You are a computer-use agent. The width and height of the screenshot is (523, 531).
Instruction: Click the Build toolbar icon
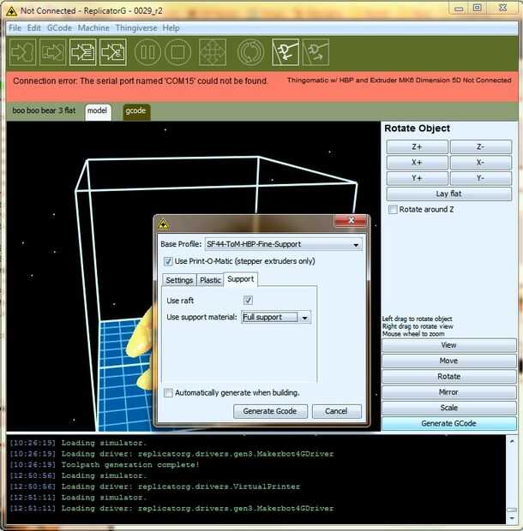tap(52, 52)
